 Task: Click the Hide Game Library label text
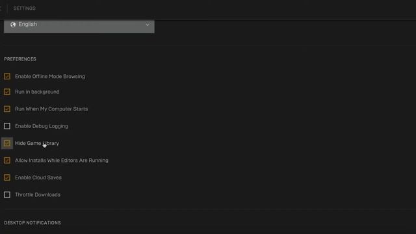(37, 143)
